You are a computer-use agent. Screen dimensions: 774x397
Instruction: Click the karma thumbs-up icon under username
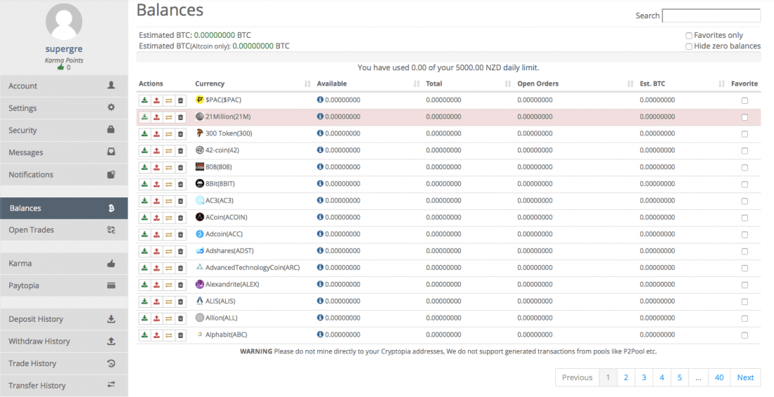(61, 67)
